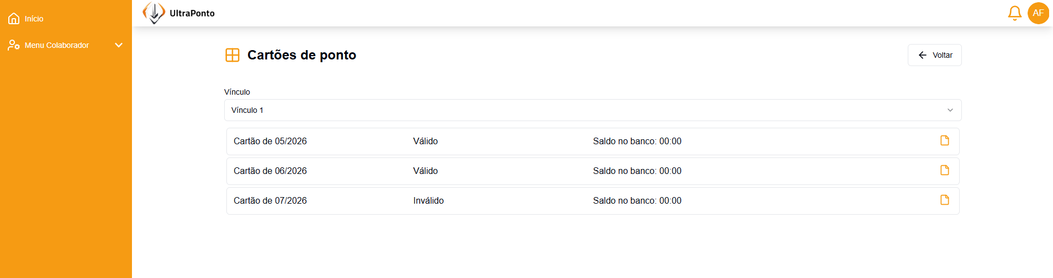Click the Vínculo dropdown arrow
This screenshot has height=278, width=1053.
pyautogui.click(x=950, y=110)
